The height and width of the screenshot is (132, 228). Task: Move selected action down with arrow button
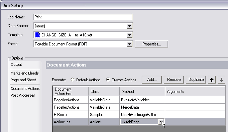tap(221, 80)
